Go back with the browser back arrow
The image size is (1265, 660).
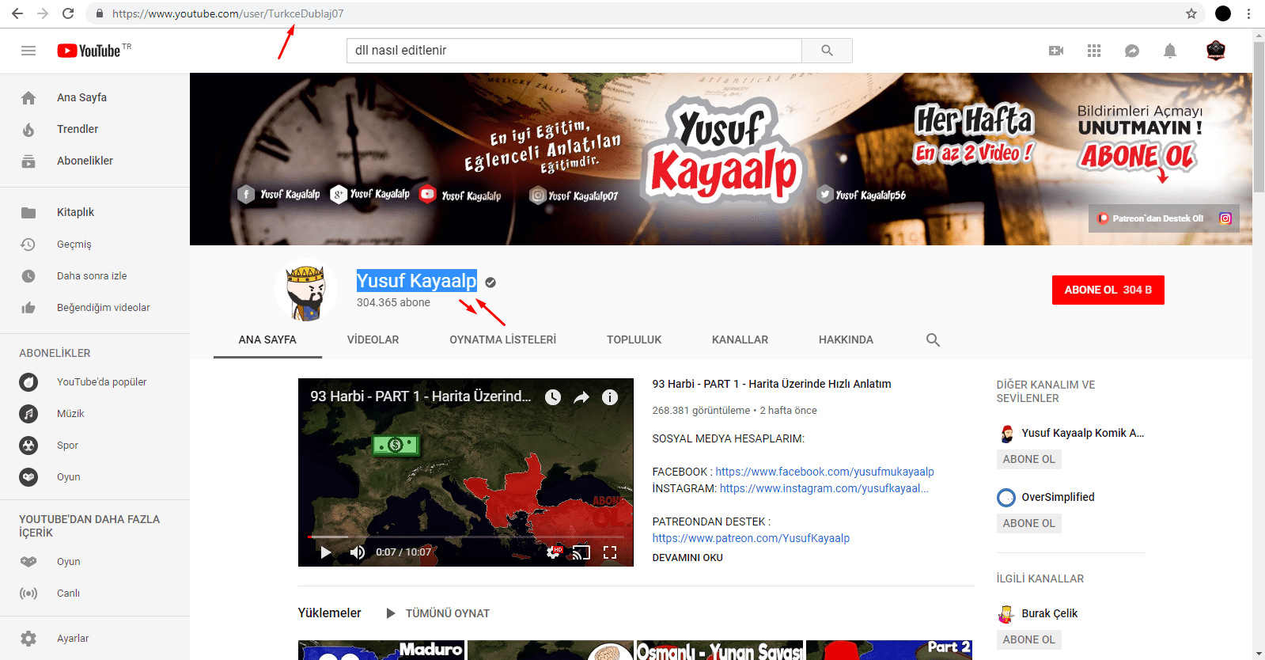coord(17,13)
